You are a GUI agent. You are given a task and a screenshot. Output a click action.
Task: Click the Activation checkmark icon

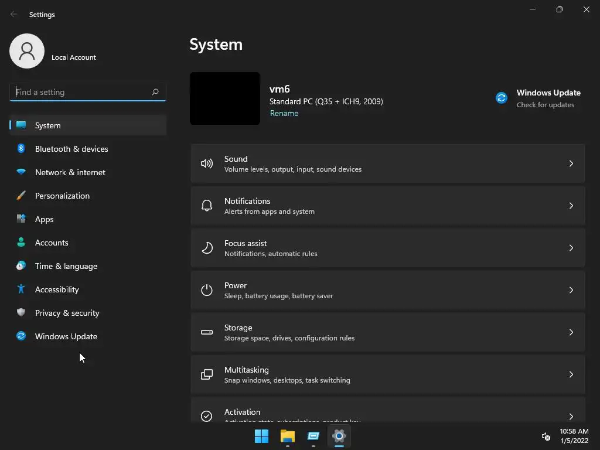207,416
